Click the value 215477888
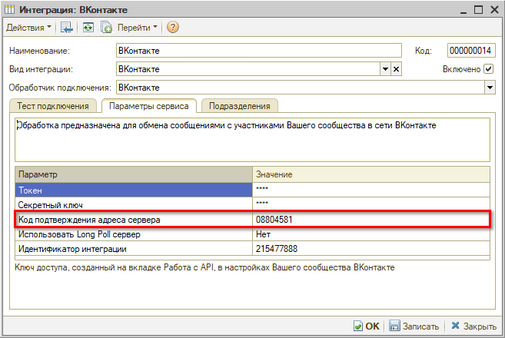Screen dimensions: 505x338 coord(277,249)
